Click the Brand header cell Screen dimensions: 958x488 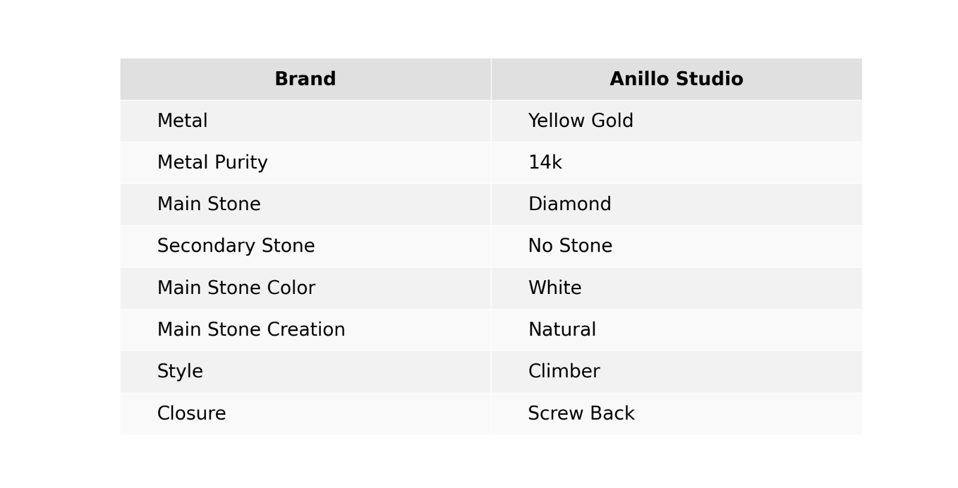(x=305, y=79)
